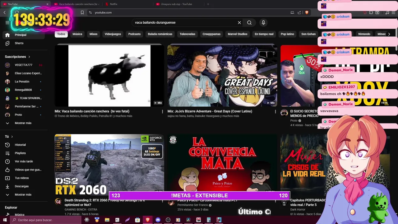Open Elias Lozano Experi... channel
The image size is (398, 224).
click(x=24, y=73)
